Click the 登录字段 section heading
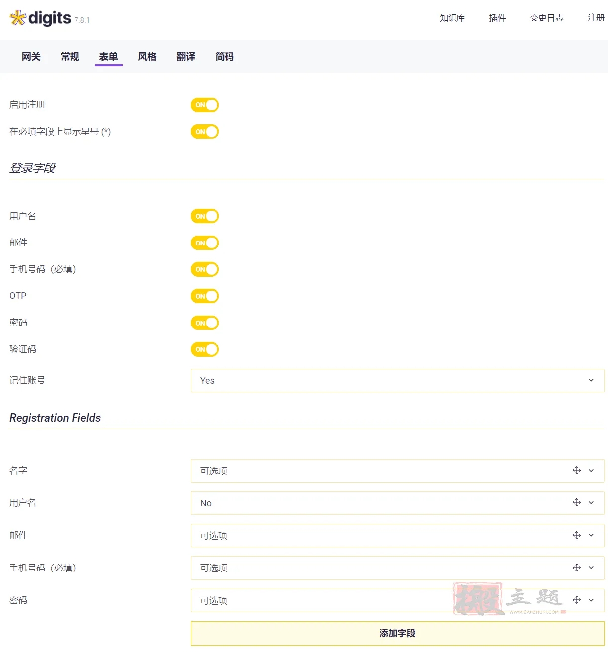The width and height of the screenshot is (608, 653). pyautogui.click(x=33, y=168)
